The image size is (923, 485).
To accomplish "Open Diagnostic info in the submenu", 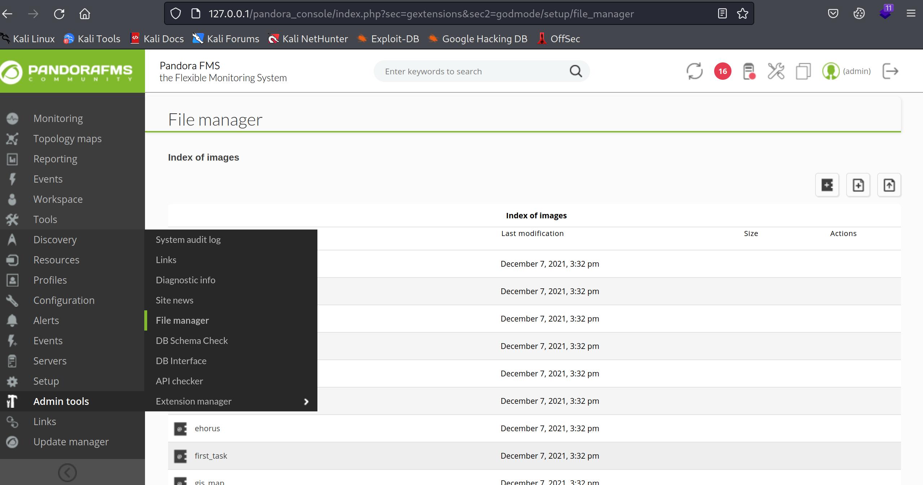I will point(185,280).
